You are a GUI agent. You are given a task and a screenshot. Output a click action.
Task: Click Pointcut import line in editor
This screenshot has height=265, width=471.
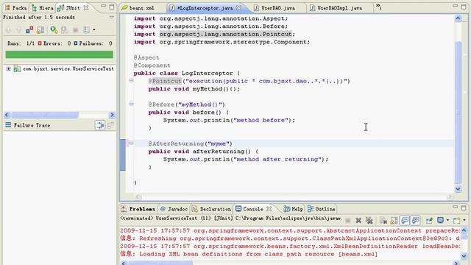214,34
